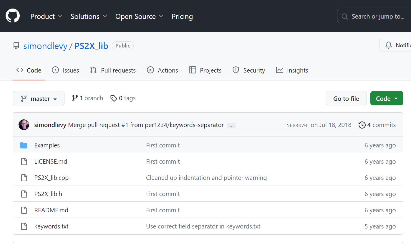The height and width of the screenshot is (245, 411).
Task: Open commit hash 5683070
Action: [x=297, y=125]
